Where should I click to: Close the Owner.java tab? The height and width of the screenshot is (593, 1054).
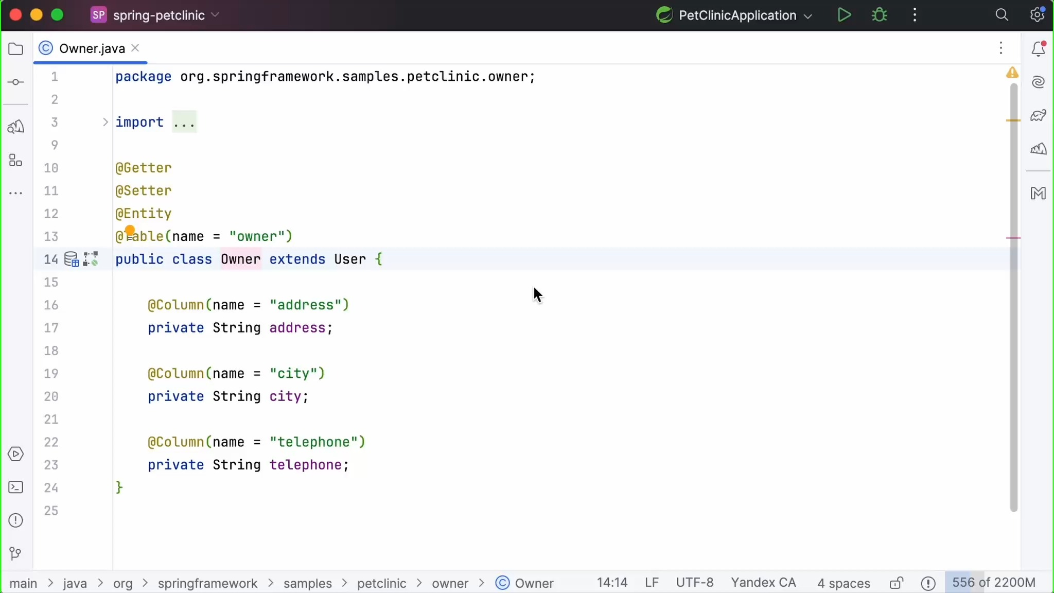click(x=135, y=48)
